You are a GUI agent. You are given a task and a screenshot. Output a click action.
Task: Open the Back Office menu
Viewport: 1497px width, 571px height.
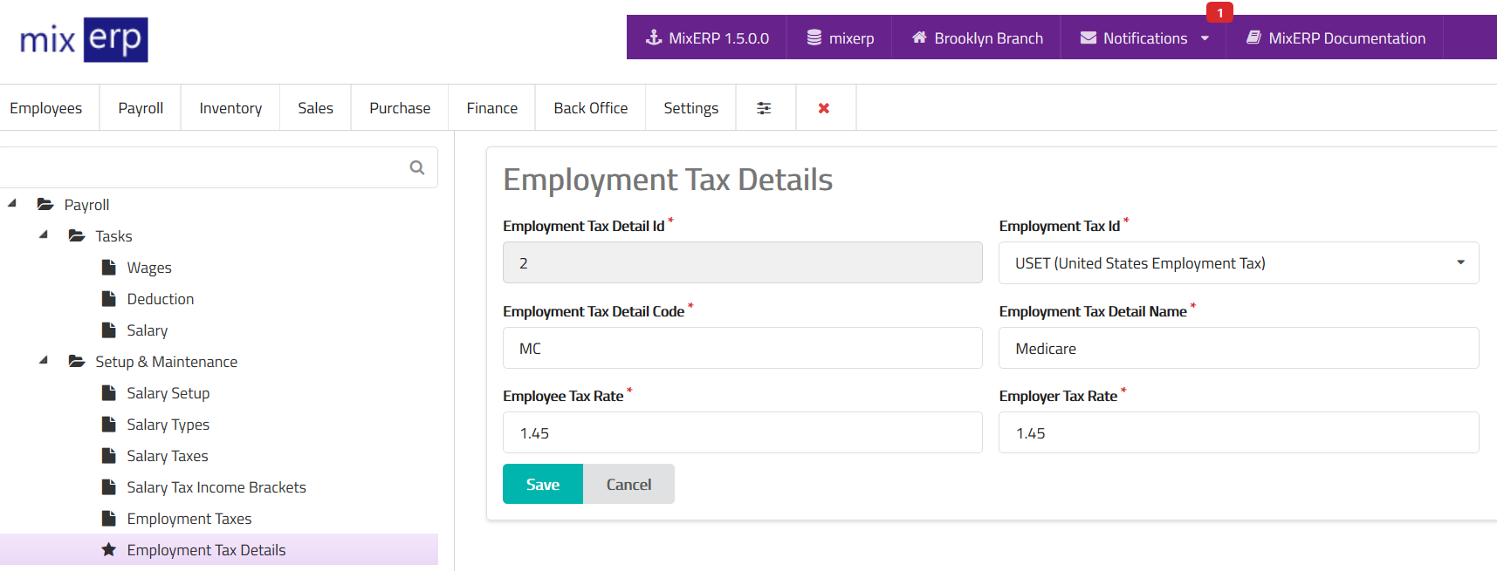point(590,108)
